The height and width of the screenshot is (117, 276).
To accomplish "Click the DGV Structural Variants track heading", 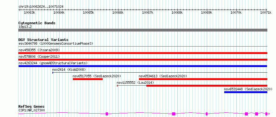I will (x=43, y=40).
